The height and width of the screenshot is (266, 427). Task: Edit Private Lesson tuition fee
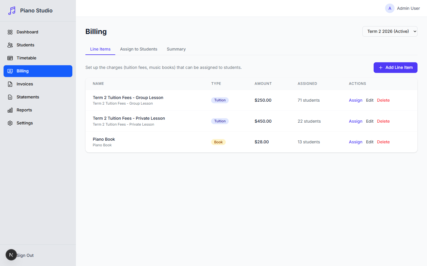[x=369, y=121]
